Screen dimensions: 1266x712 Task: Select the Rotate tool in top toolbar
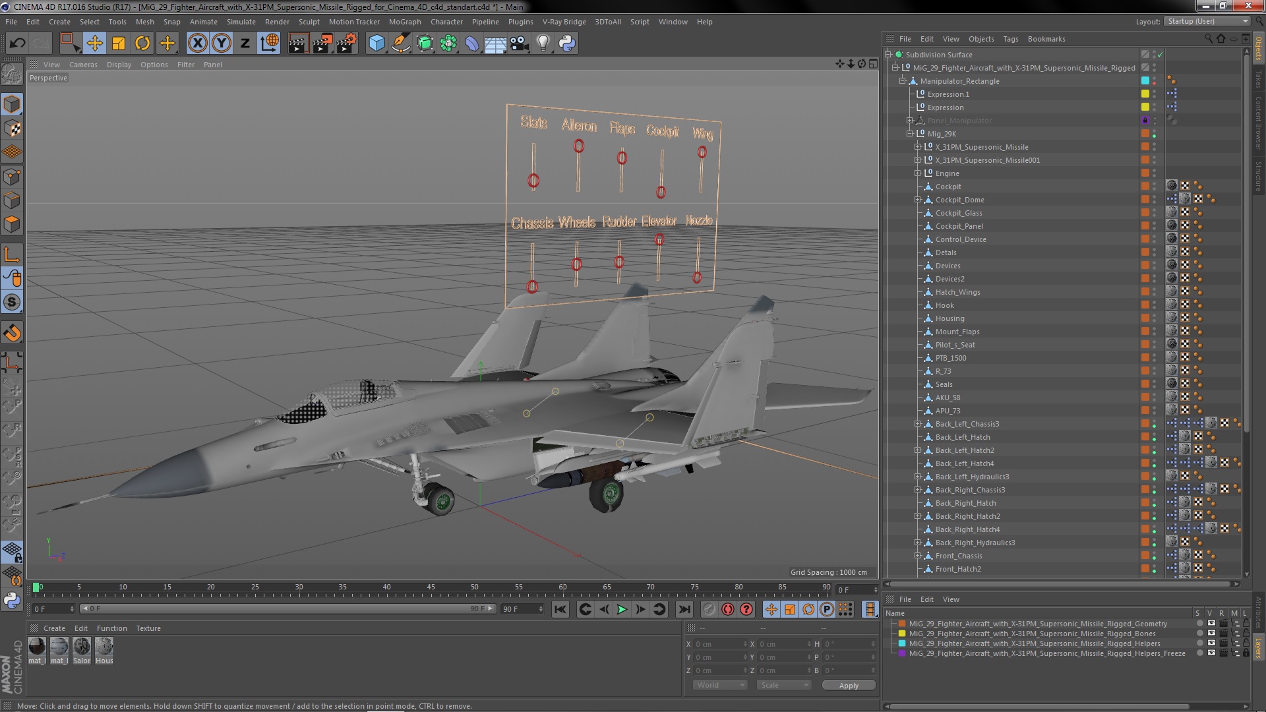142,44
